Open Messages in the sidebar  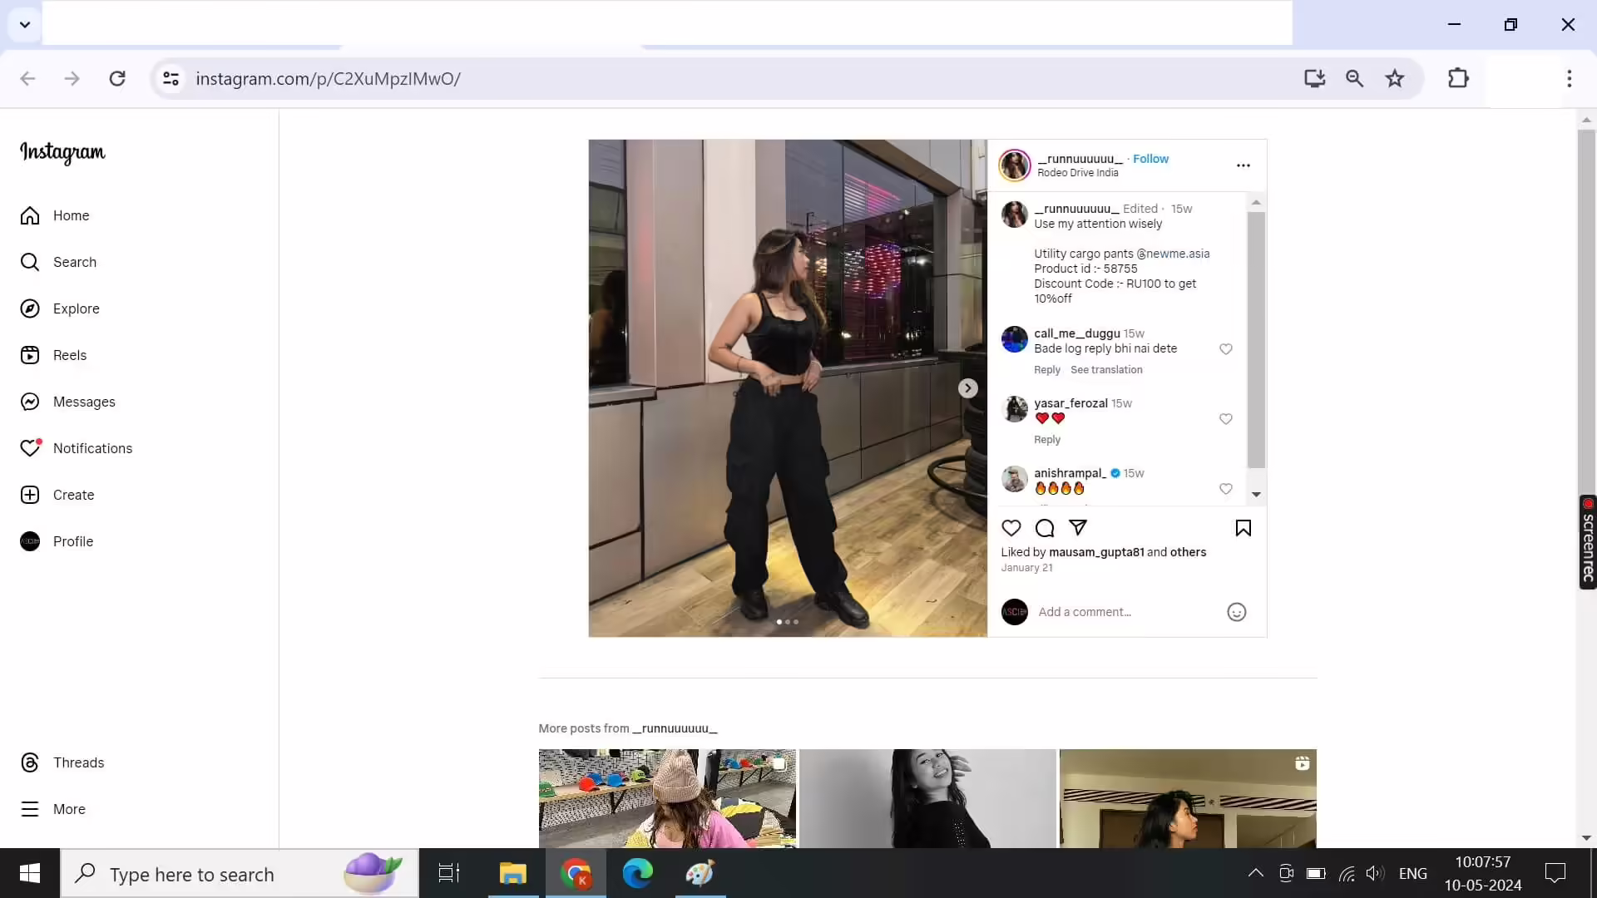(67, 402)
